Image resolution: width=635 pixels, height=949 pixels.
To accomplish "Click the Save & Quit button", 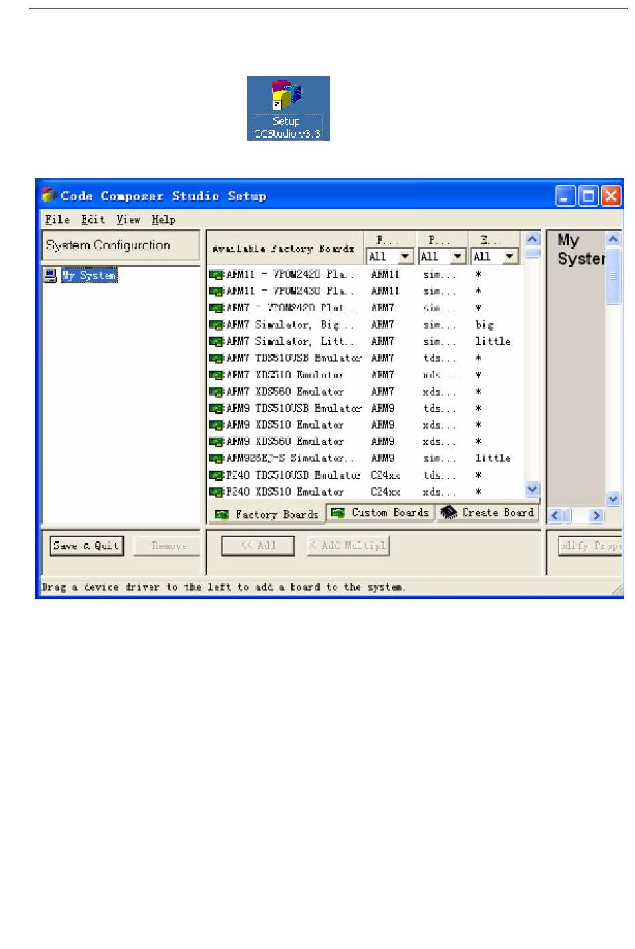I will (86, 546).
